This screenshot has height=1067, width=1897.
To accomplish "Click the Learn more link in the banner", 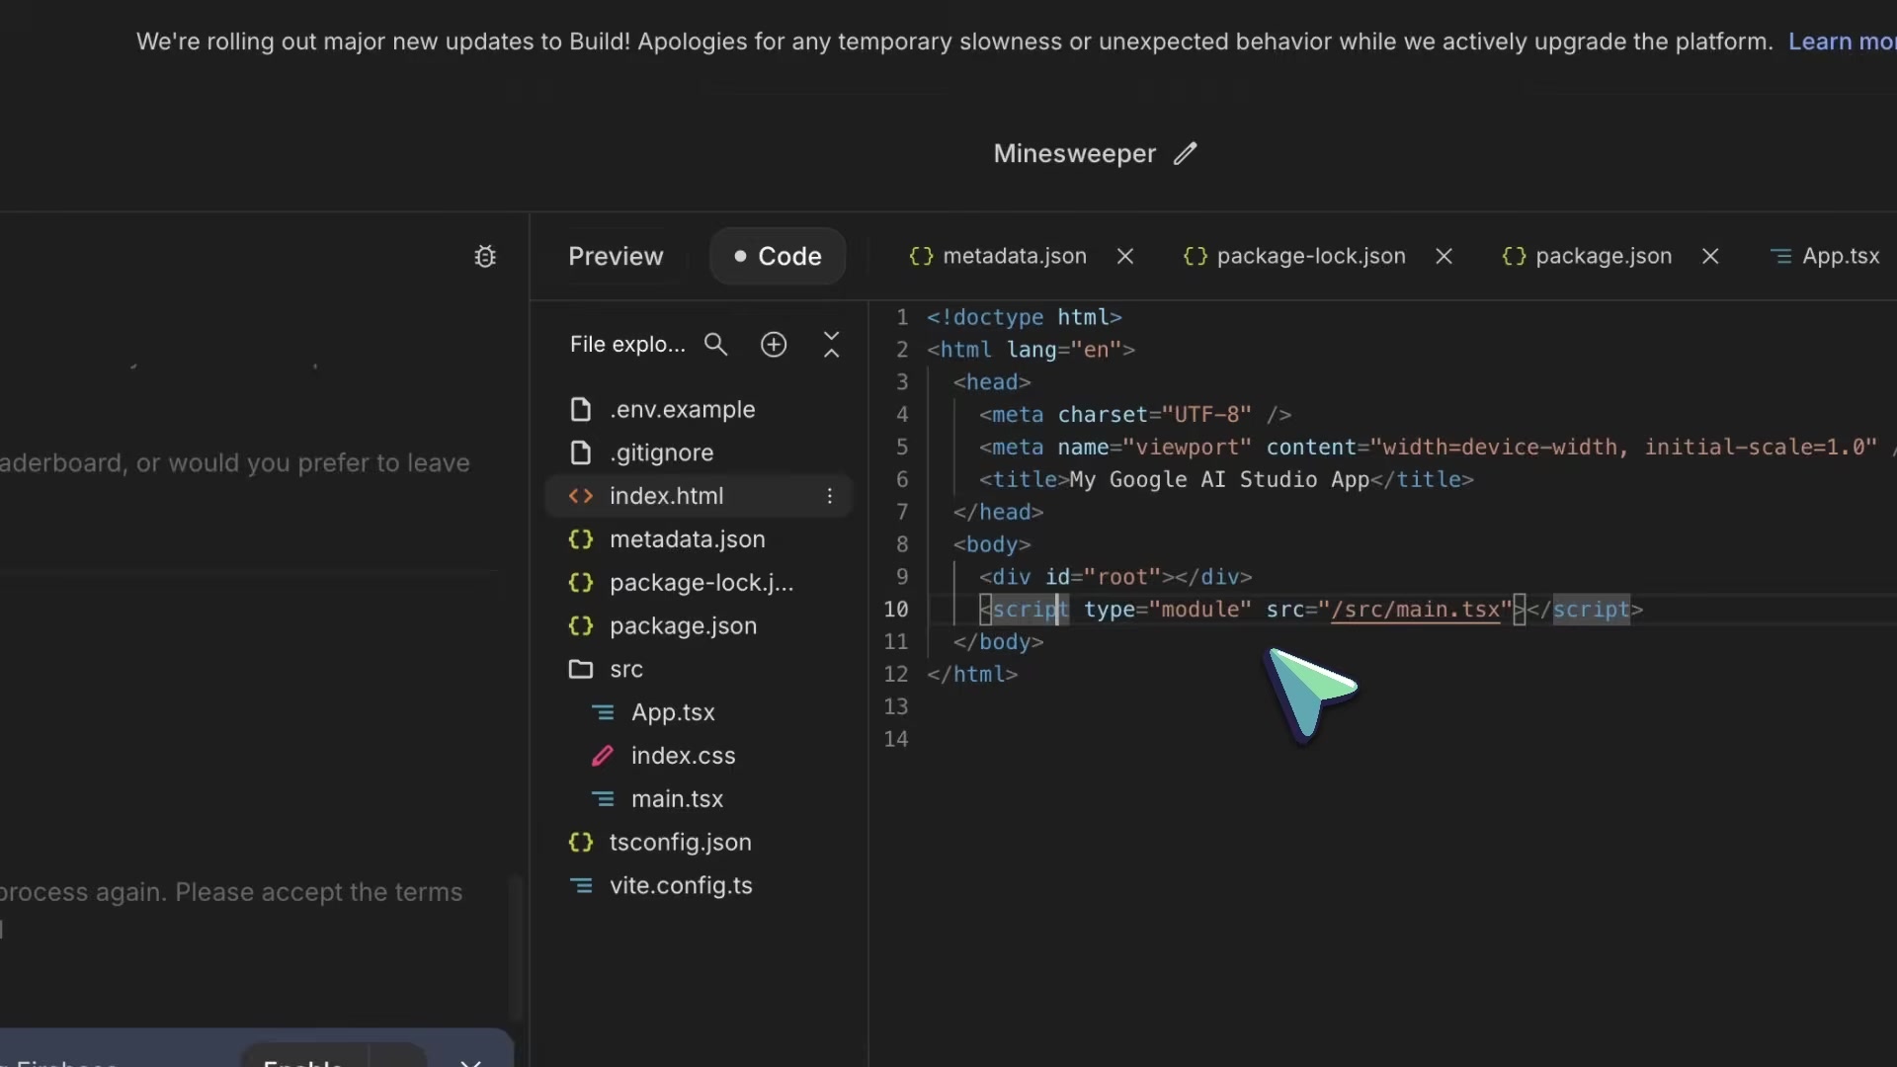I will pyautogui.click(x=1844, y=41).
